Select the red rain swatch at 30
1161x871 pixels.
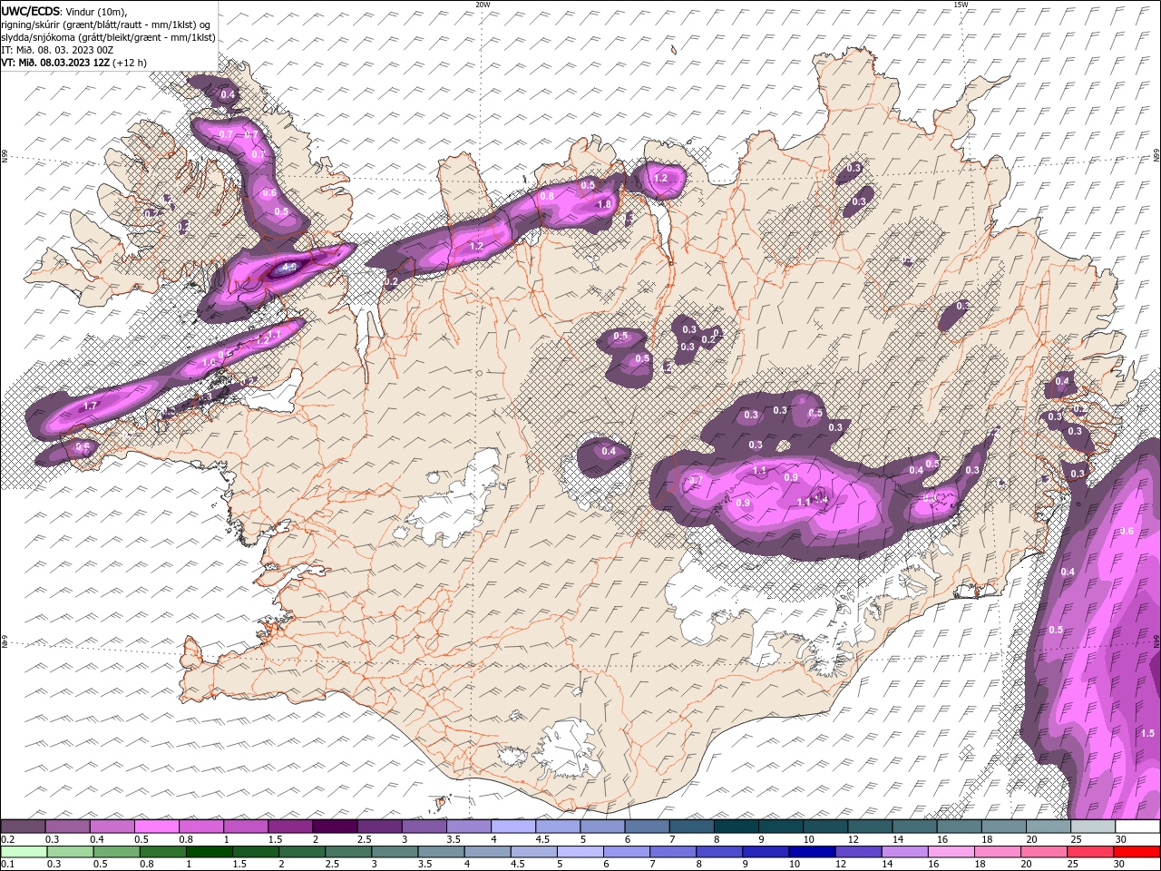(1137, 851)
